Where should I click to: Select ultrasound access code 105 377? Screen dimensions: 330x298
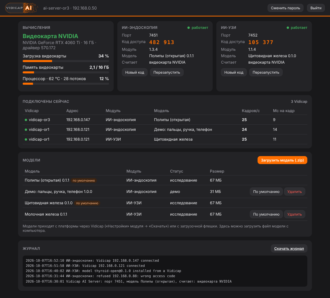[x=261, y=42]
